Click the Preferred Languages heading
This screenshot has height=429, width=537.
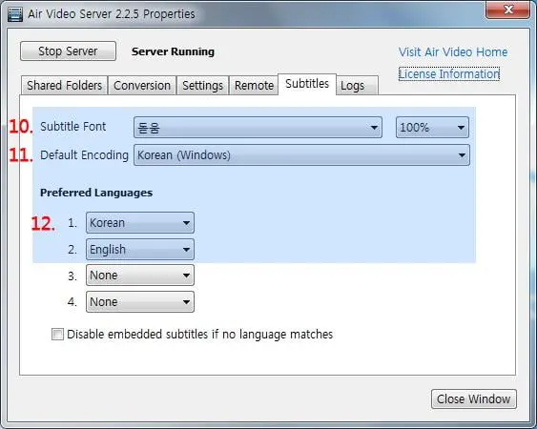96,193
